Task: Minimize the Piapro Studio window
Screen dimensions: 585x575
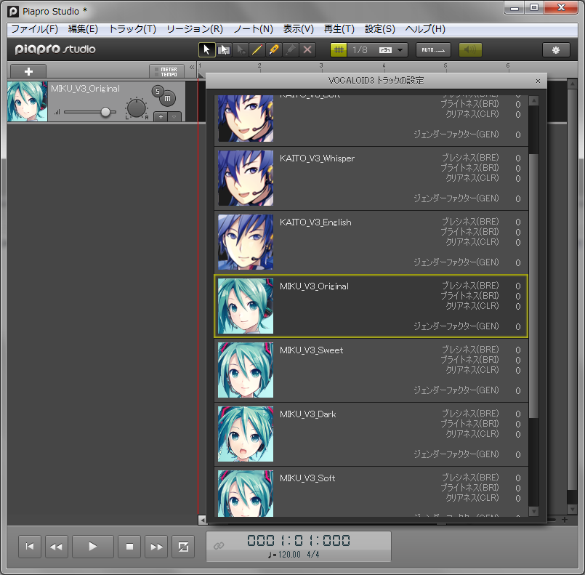Action: 515,8
